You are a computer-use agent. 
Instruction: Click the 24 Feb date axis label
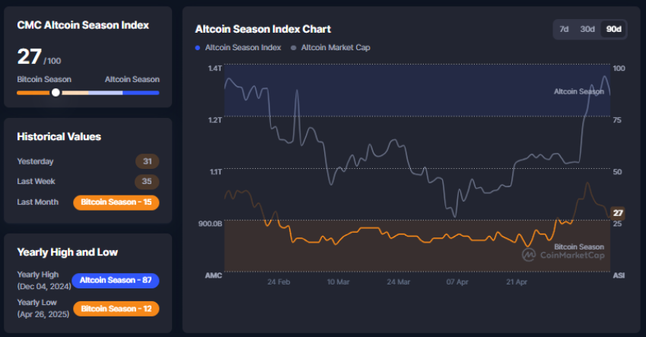point(278,281)
